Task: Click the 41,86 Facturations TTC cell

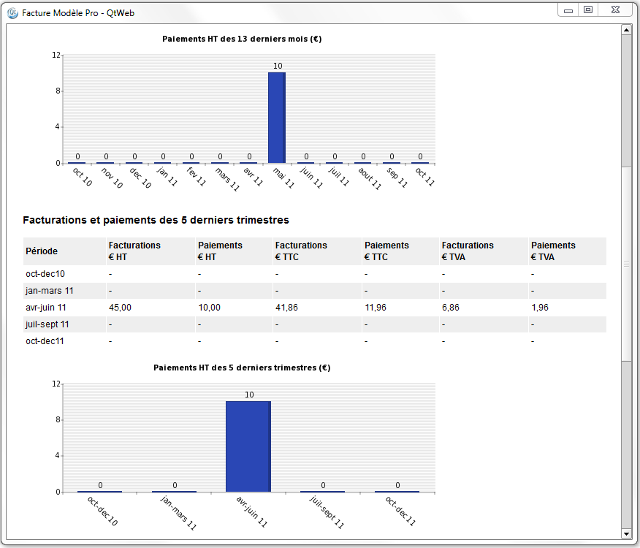Action: click(286, 308)
